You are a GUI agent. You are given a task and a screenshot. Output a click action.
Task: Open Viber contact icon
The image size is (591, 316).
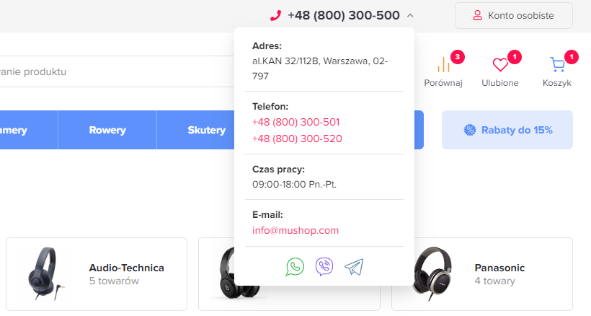point(324,267)
